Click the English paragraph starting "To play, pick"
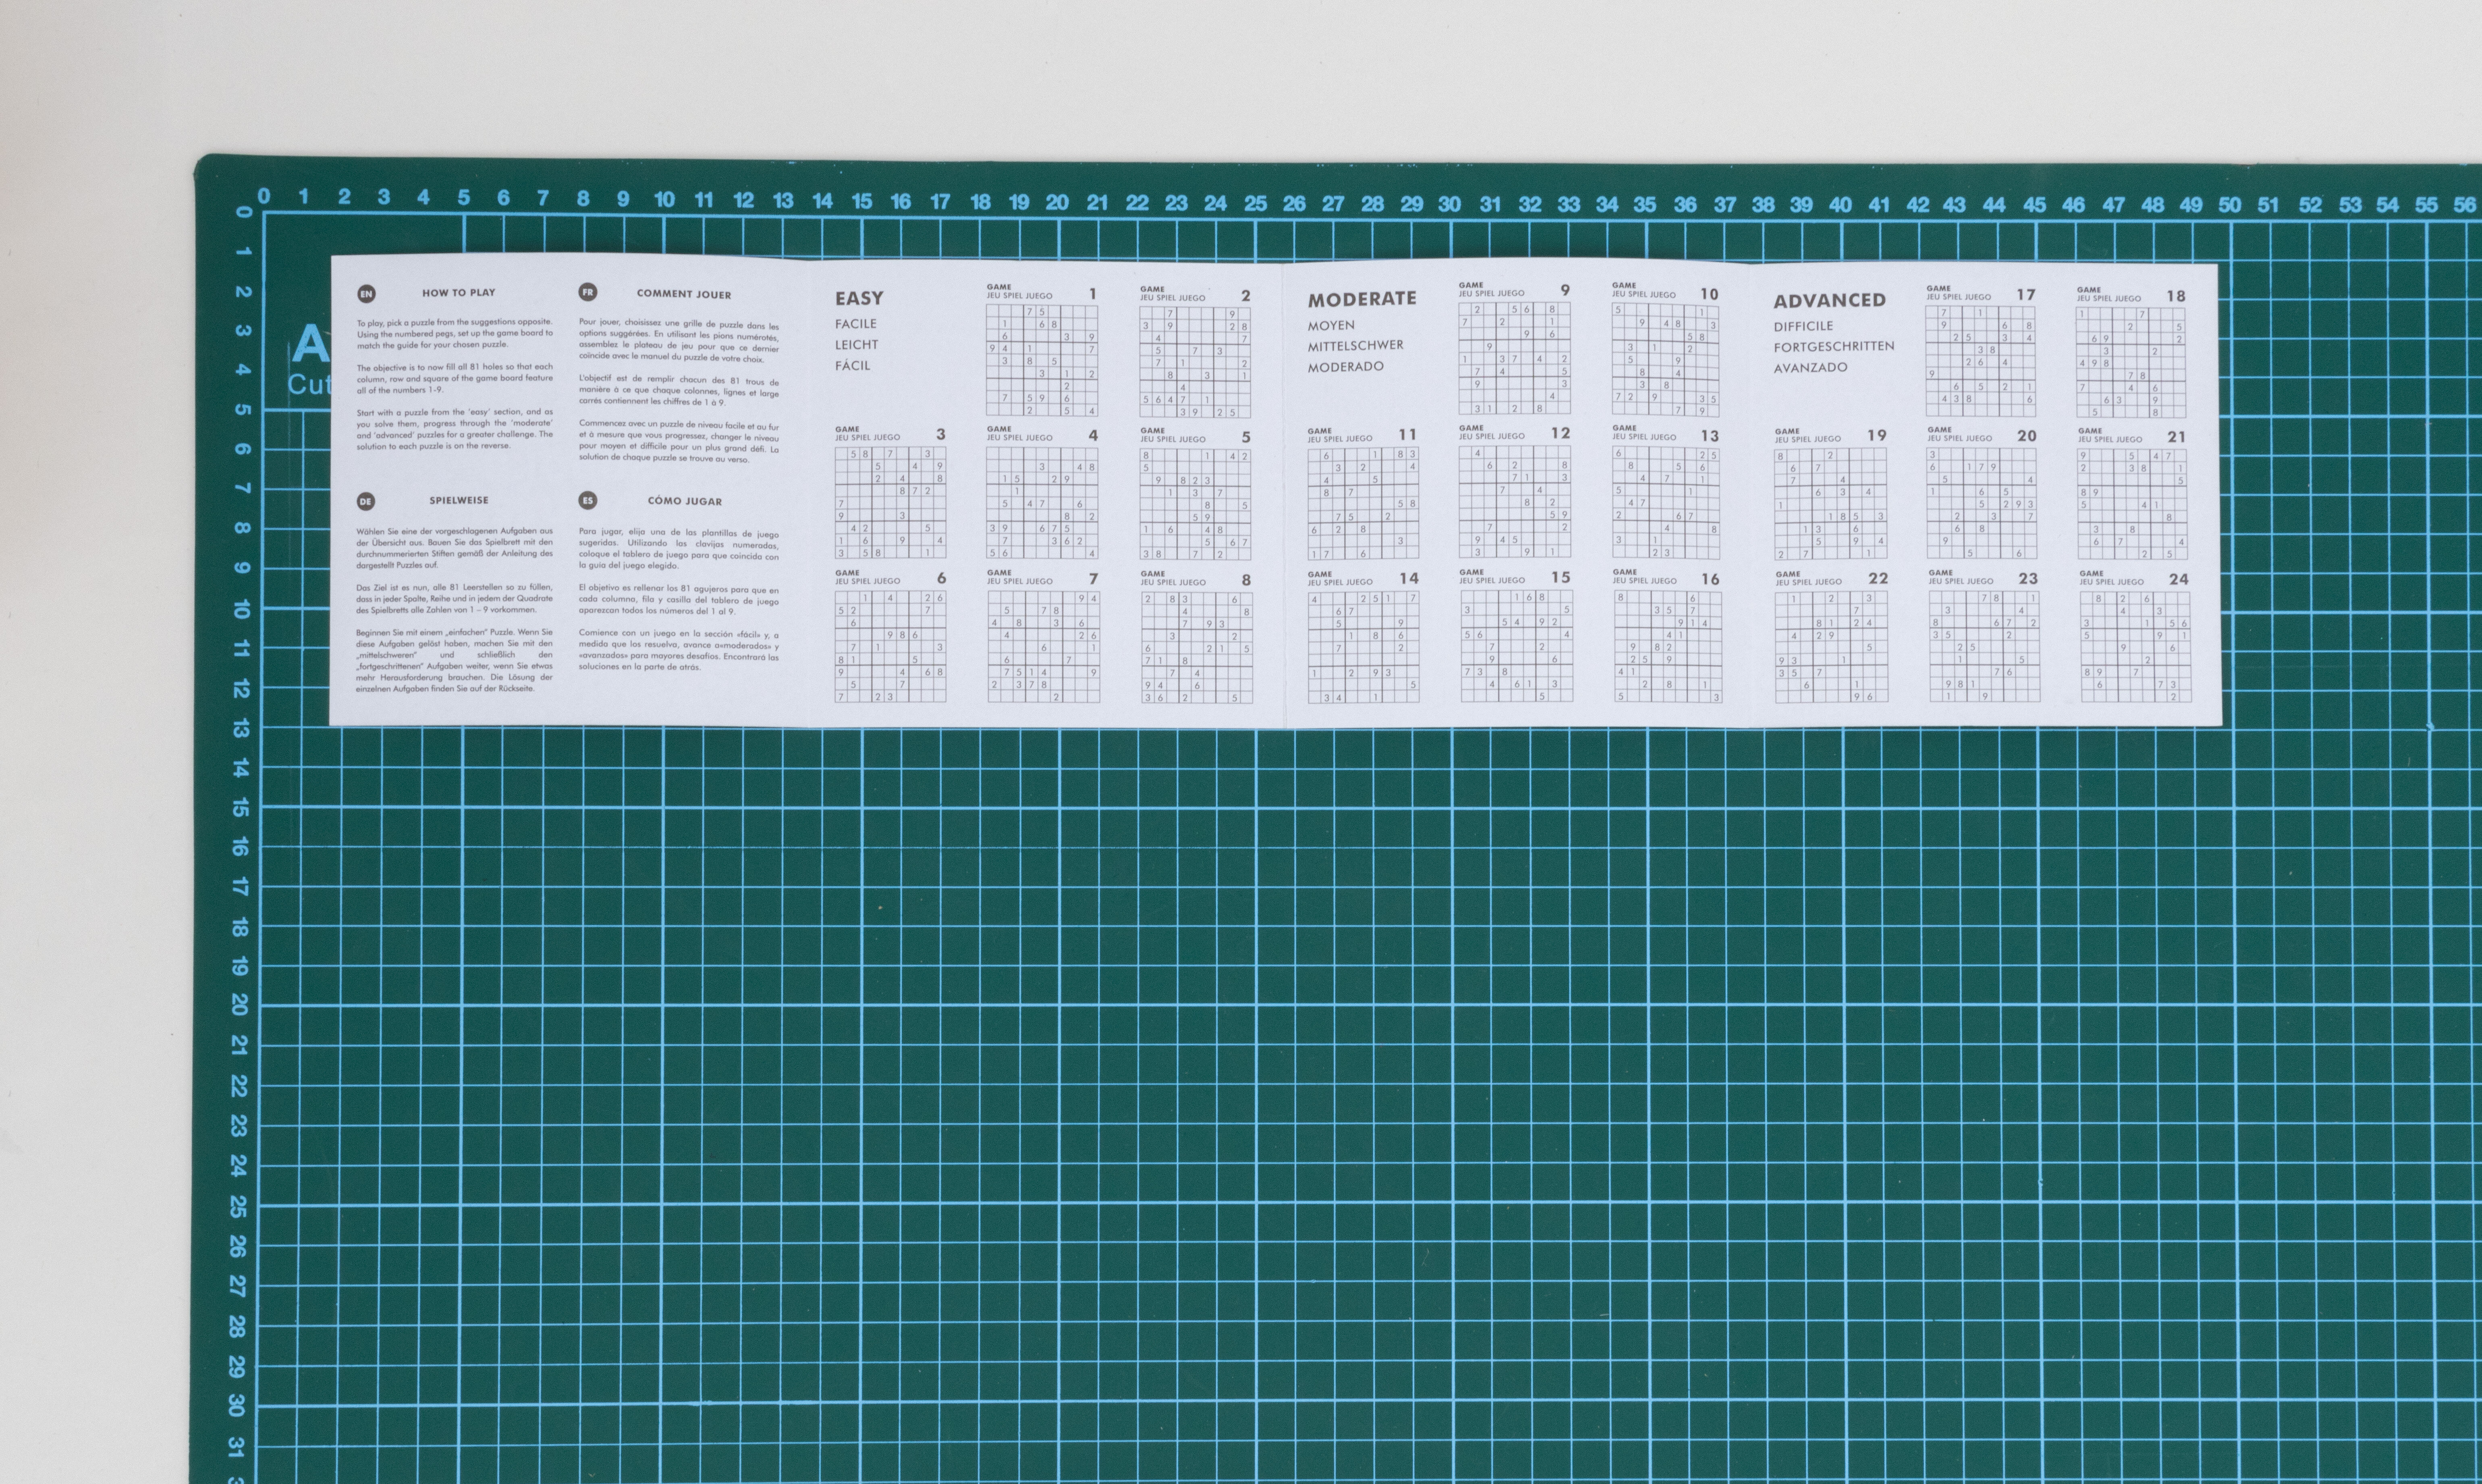 pyautogui.click(x=455, y=334)
